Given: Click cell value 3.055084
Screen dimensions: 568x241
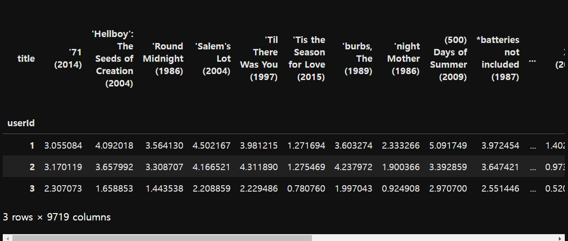Looking at the screenshot, I should (x=63, y=146).
